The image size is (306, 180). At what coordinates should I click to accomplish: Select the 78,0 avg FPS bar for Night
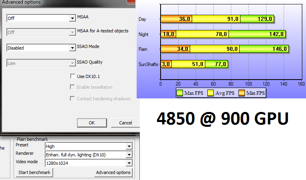[x=203, y=34]
